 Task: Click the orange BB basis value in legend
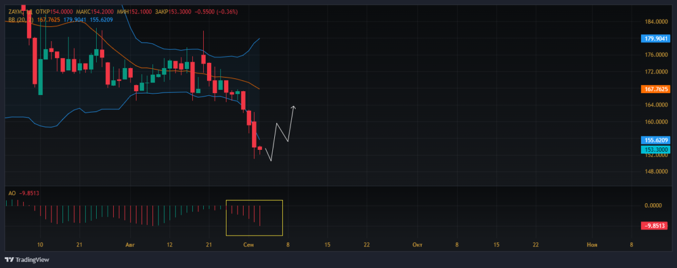click(48, 20)
